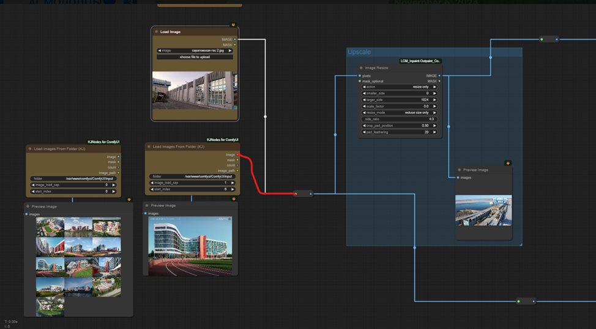This screenshot has width=596, height=329.
Task: Collapse the thumbnail grid Preview Image node dot
Action: pos(28,206)
